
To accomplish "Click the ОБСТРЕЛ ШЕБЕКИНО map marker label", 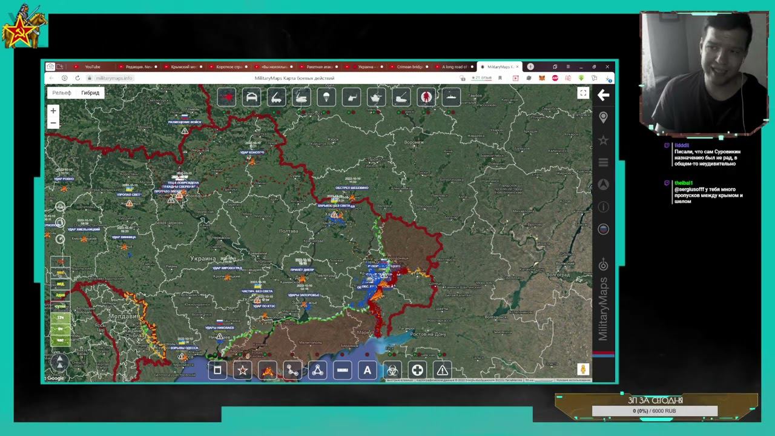I will tap(352, 188).
